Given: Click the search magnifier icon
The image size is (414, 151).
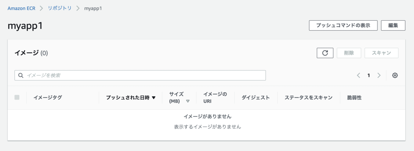Looking at the screenshot, I should 21,75.
